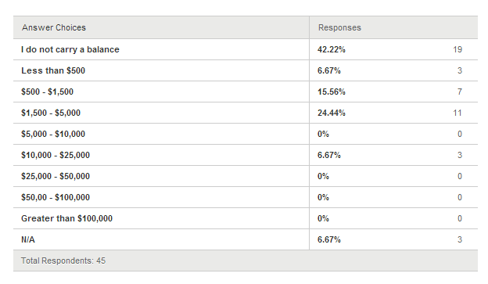This screenshot has width=488, height=284.
Task: Click response count 7 for $500 - $1,500
Action: (x=460, y=92)
